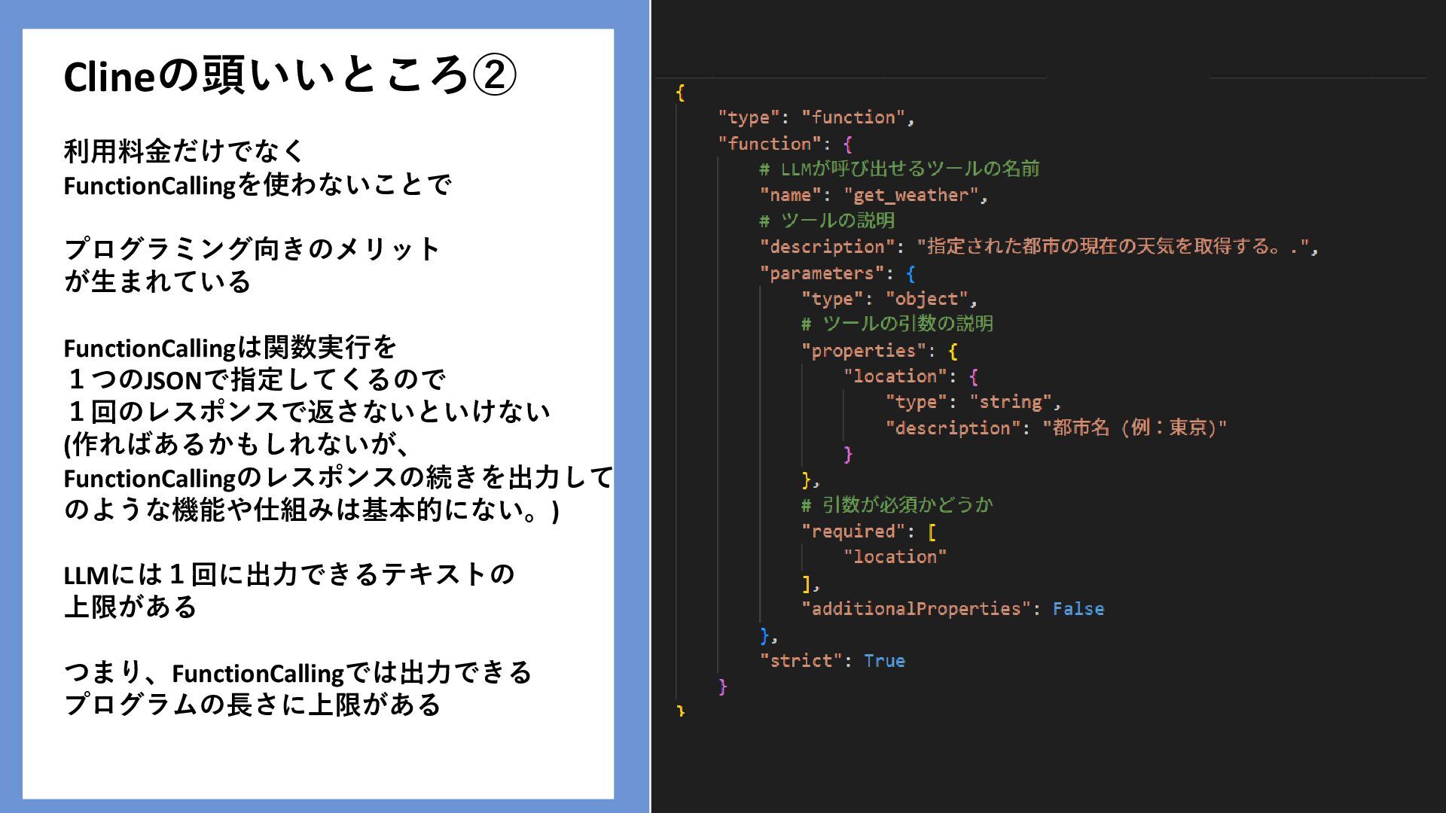Click the comment '# LLMが呼び出せるツールの名前'

[x=900, y=169]
